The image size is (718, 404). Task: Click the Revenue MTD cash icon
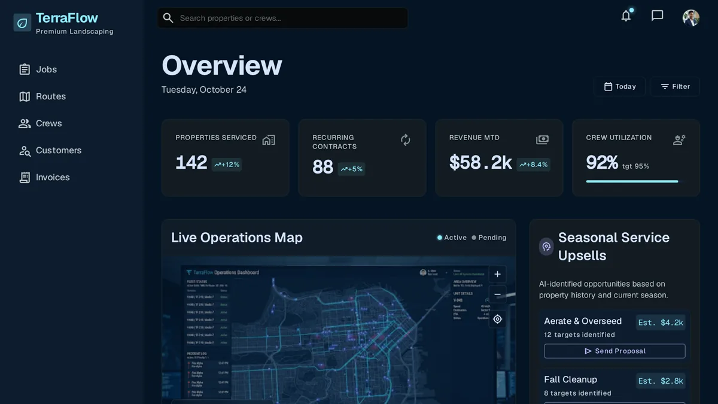point(543,140)
